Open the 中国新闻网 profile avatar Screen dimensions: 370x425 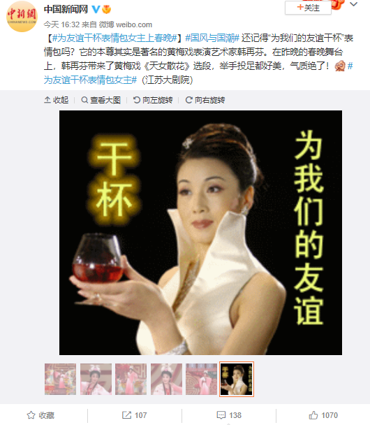(x=22, y=17)
